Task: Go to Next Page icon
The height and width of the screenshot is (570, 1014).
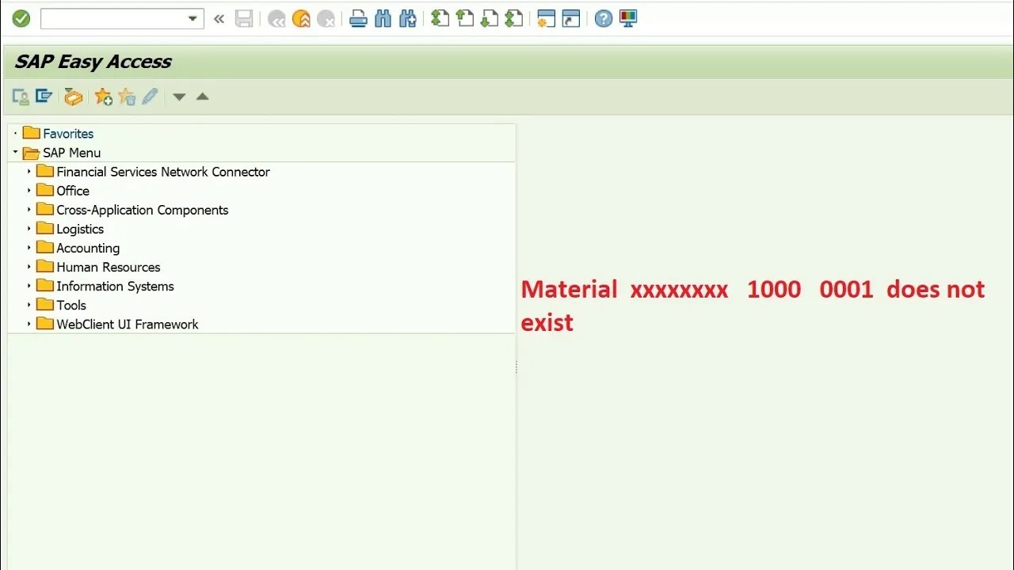Action: pyautogui.click(x=490, y=19)
